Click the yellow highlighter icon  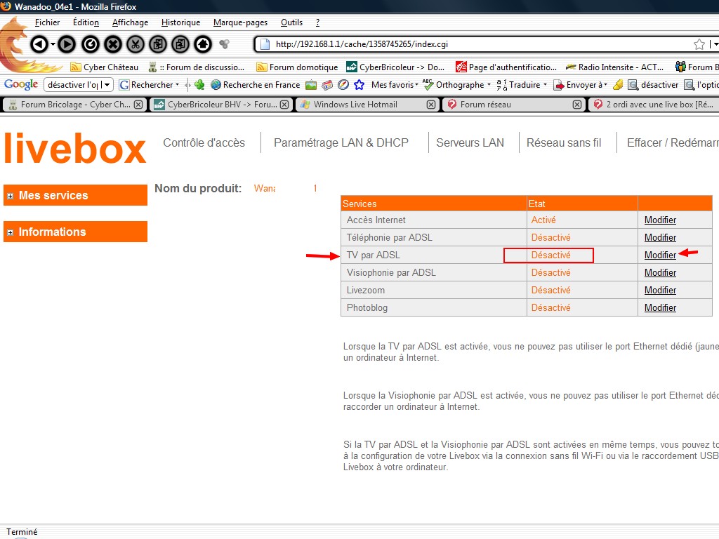pyautogui.click(x=618, y=85)
